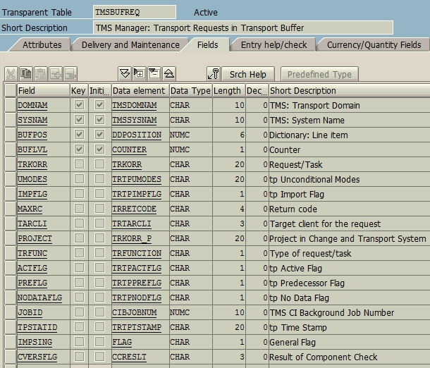Viewport: 430px width, 368px height.
Task: Click description 'Request/Task'
Action: [x=295, y=164]
